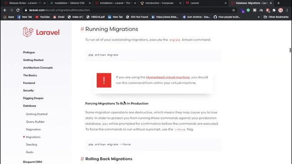This screenshot has height=164, width=292.
Task: Close the Introduction - Composer tab
Action: [180, 3]
